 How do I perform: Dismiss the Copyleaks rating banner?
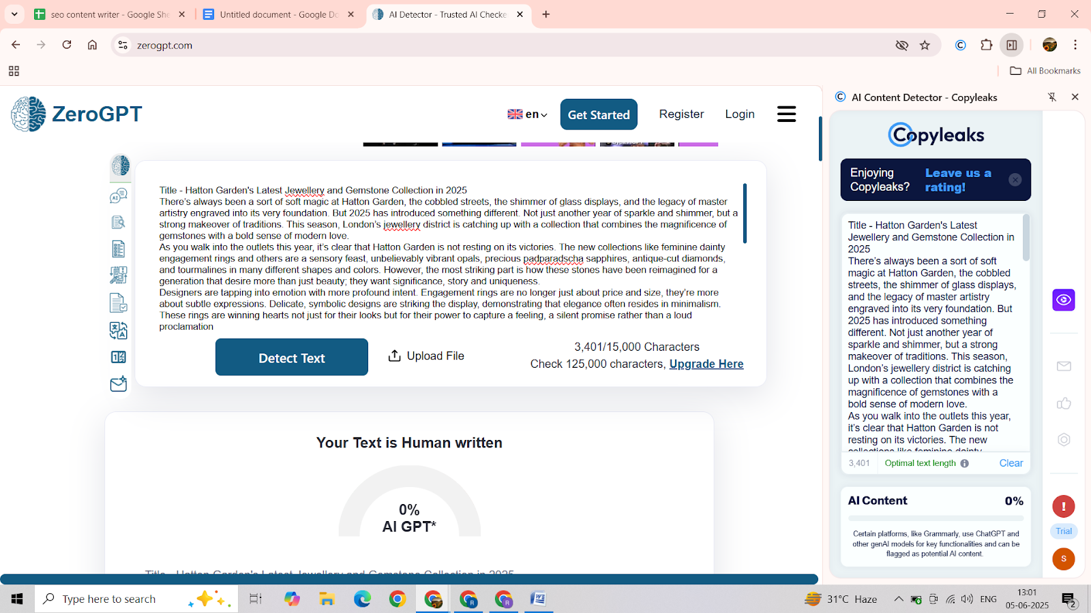click(x=1015, y=180)
